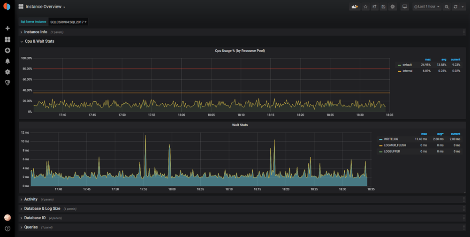The height and width of the screenshot is (237, 470).
Task: Open the Create plus menu in sidebar
Action: point(8,28)
